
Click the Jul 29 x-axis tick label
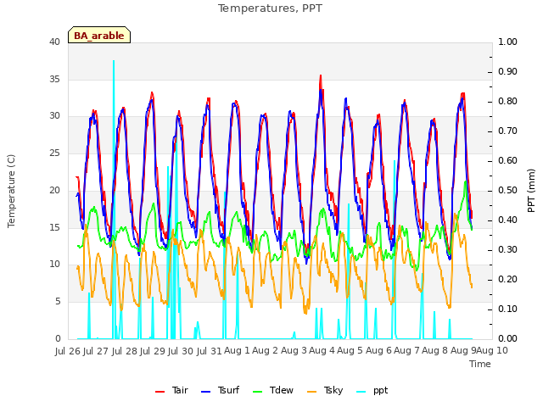coord(154,351)
